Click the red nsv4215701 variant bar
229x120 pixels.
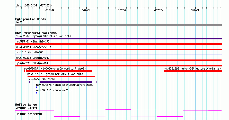tap(61, 76)
